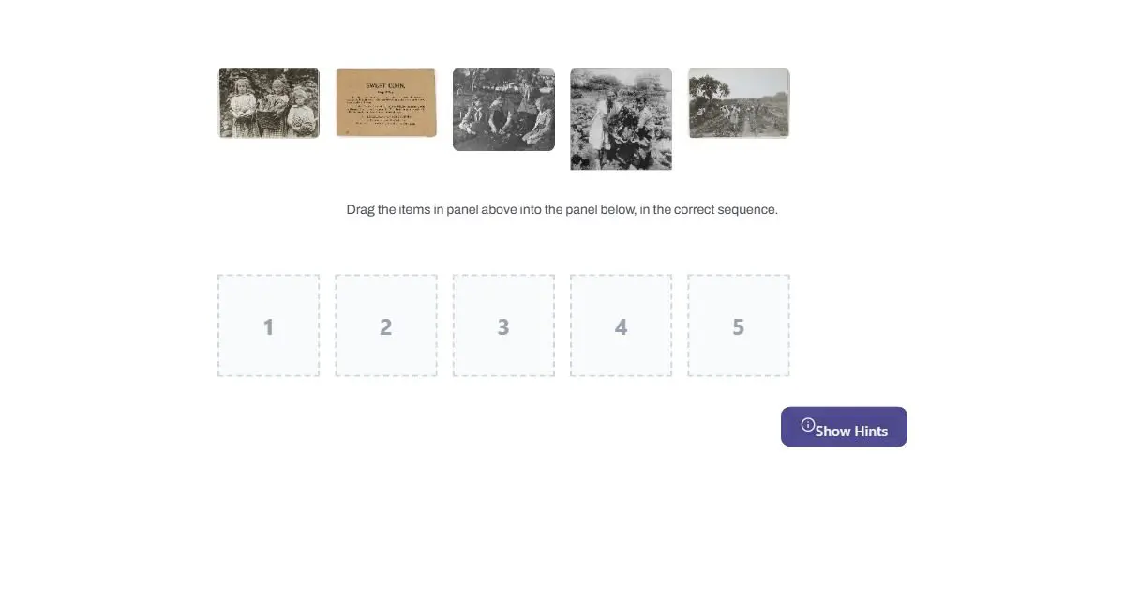Click drop slot number 5
This screenshot has width=1125, height=591.
739,326
